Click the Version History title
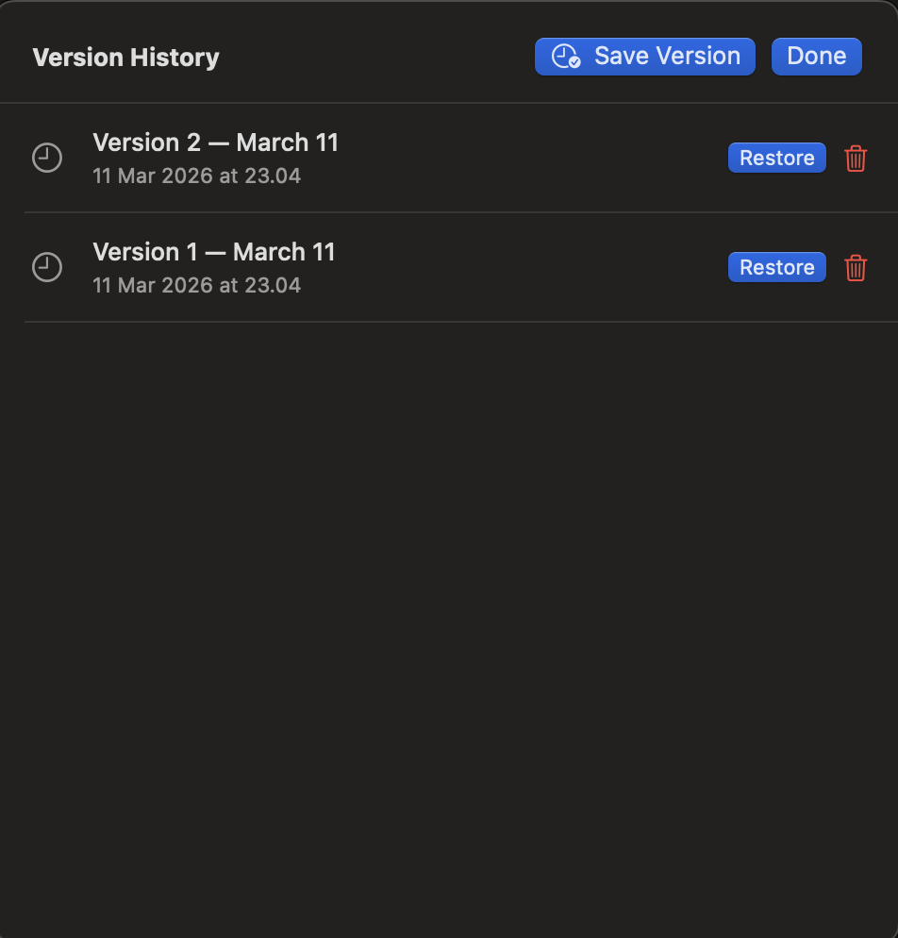898x938 pixels. 125,57
